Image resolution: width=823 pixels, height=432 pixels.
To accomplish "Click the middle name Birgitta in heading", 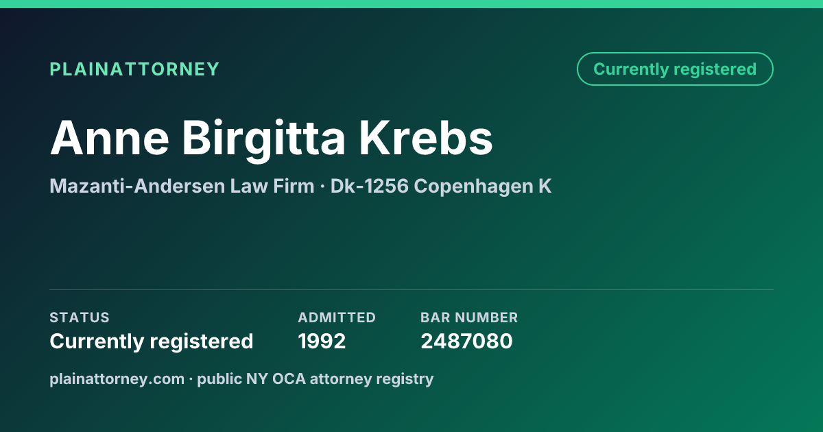I will [x=264, y=139].
